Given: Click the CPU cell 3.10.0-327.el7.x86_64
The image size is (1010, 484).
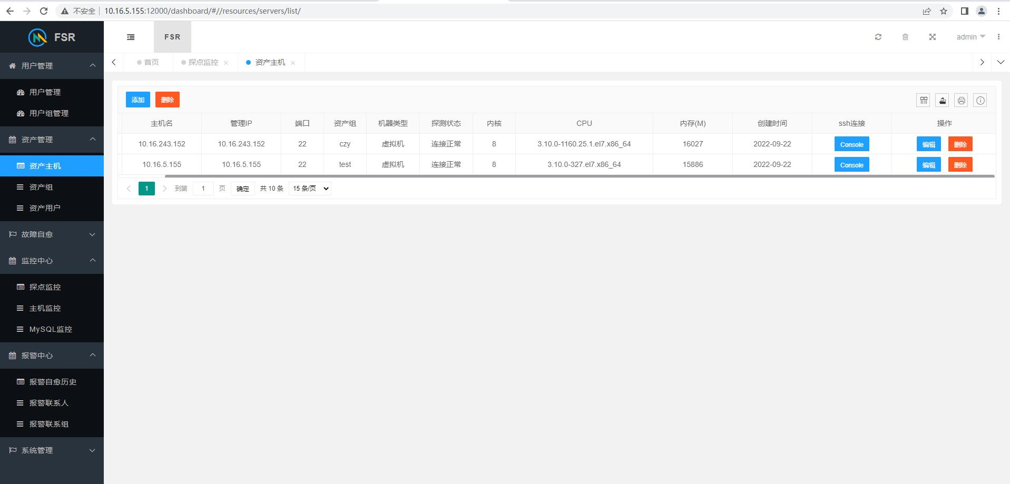Looking at the screenshot, I should [584, 164].
